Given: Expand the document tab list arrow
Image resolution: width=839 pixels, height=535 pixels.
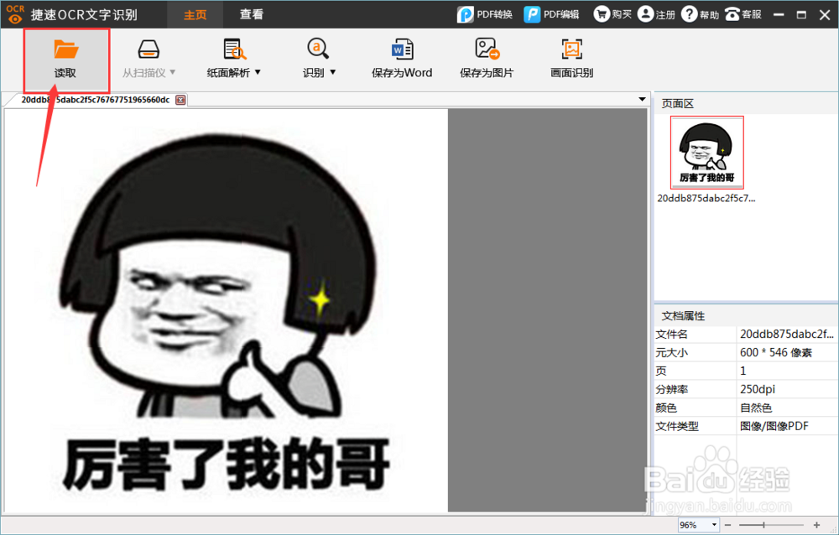Looking at the screenshot, I should [642, 99].
